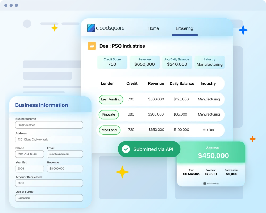Click the calendar icon beside Leaf Funding footer
This screenshot has width=266, height=213.
tap(205, 183)
